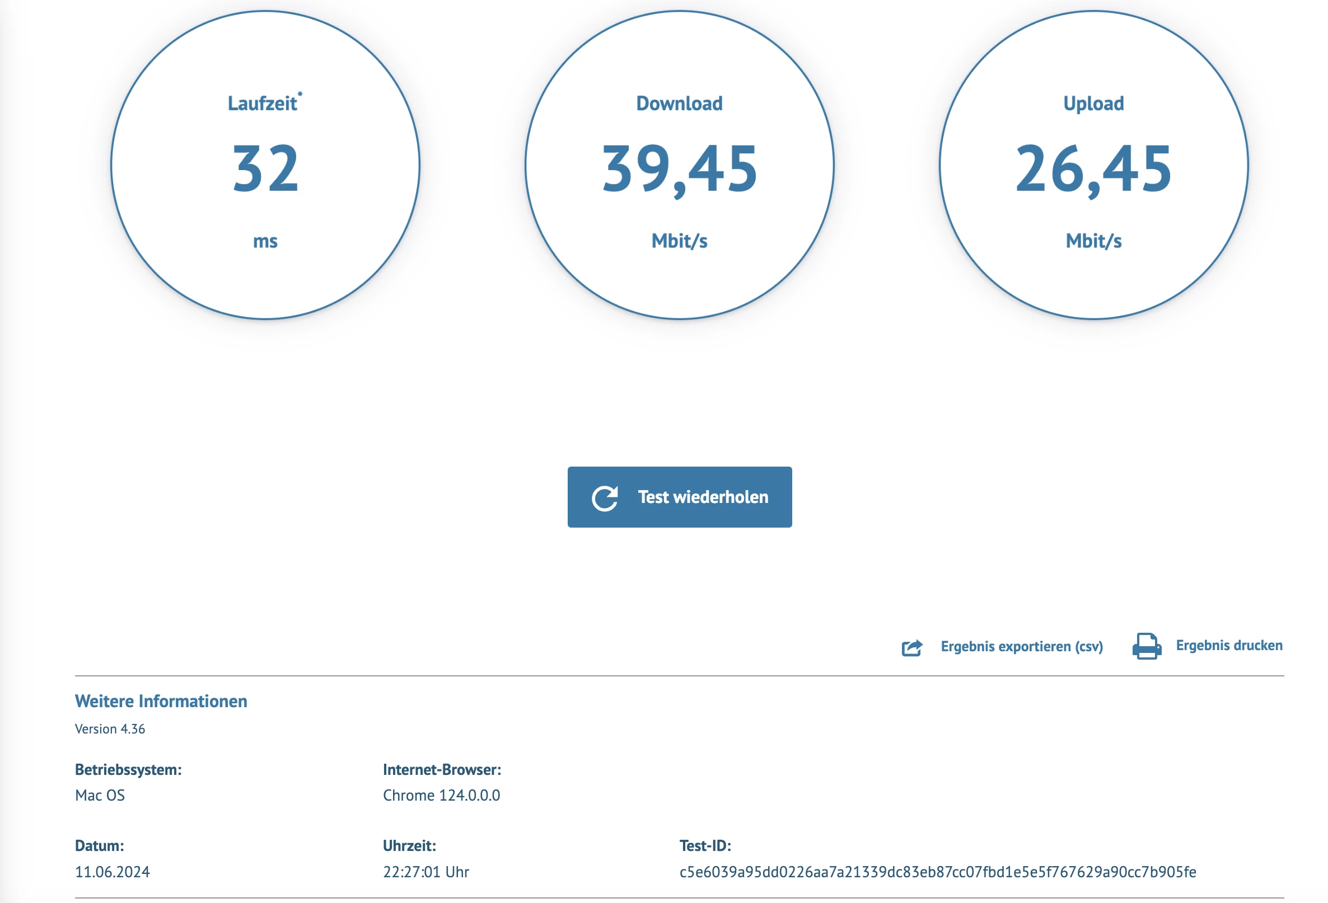Click the Weitere Informationen heading
This screenshot has height=903, width=1328.
[x=161, y=702]
